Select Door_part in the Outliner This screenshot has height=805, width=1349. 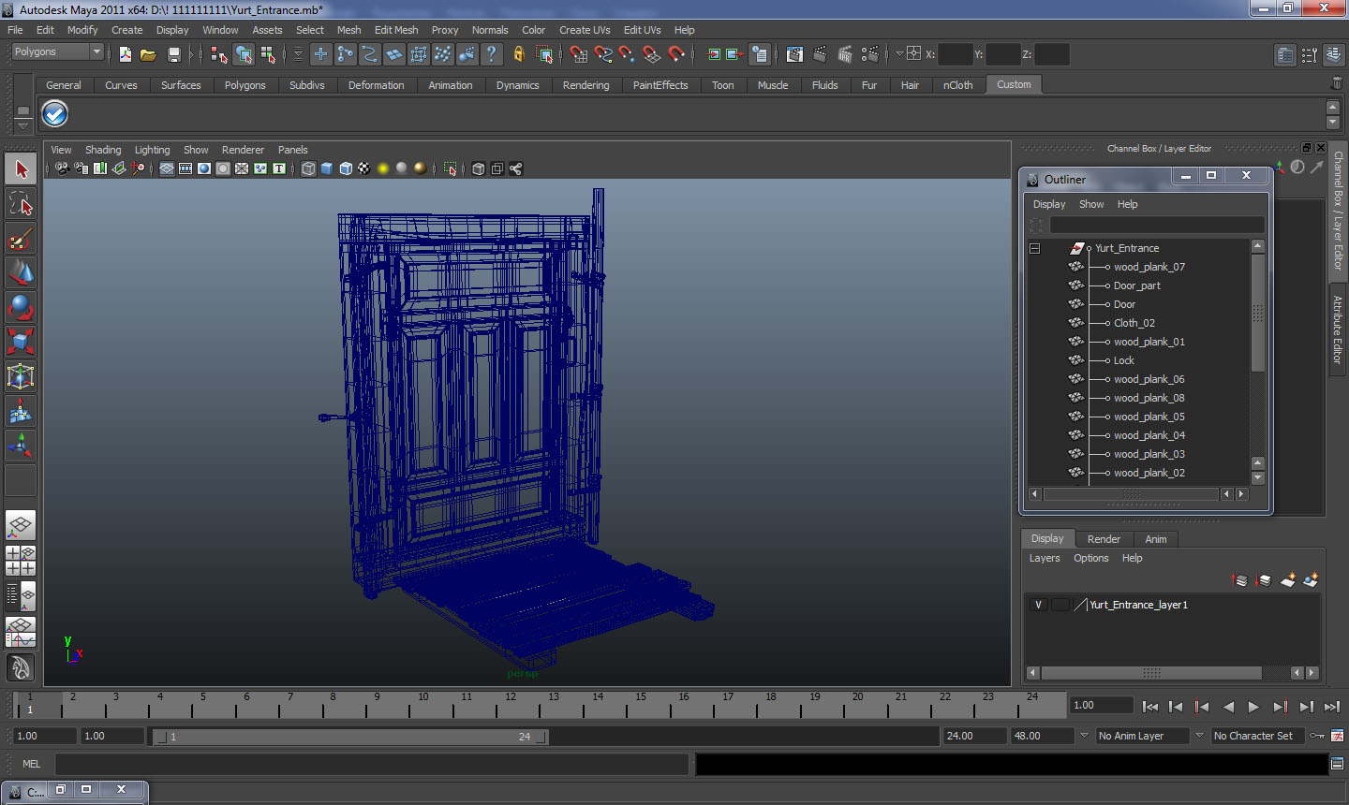(x=1137, y=285)
